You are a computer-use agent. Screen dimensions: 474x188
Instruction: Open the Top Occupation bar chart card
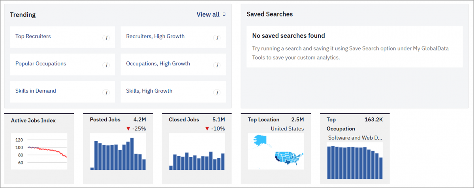(x=355, y=148)
